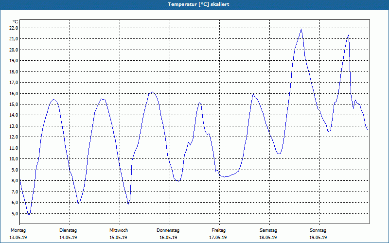Image resolution: width=389 pixels, height=243 pixels.
Task: Select the '11,0' y-axis label
Action: click(x=14, y=148)
